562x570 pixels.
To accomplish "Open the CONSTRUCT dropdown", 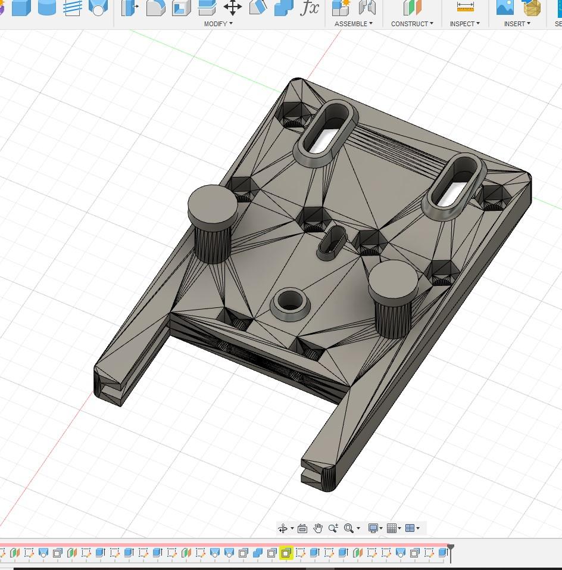I will coord(412,24).
